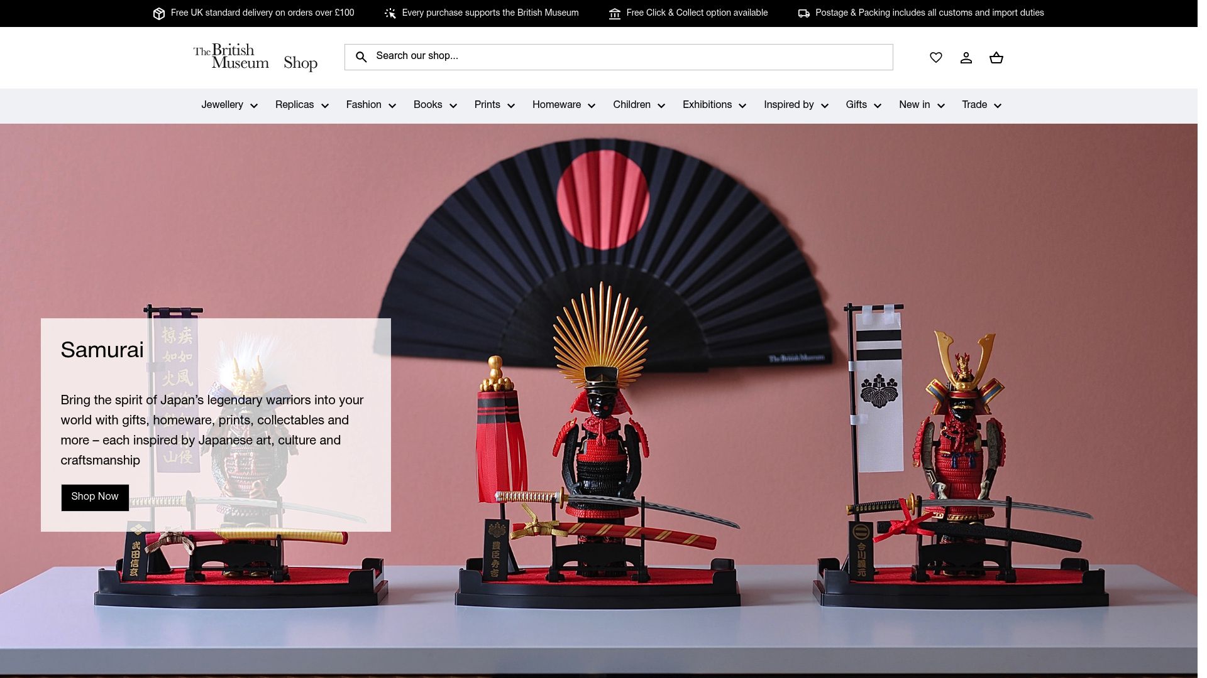Focus the Search our shop field
1207x678 pixels.
click(x=619, y=57)
